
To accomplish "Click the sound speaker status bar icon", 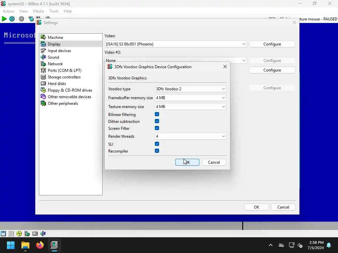I will pos(43,234).
